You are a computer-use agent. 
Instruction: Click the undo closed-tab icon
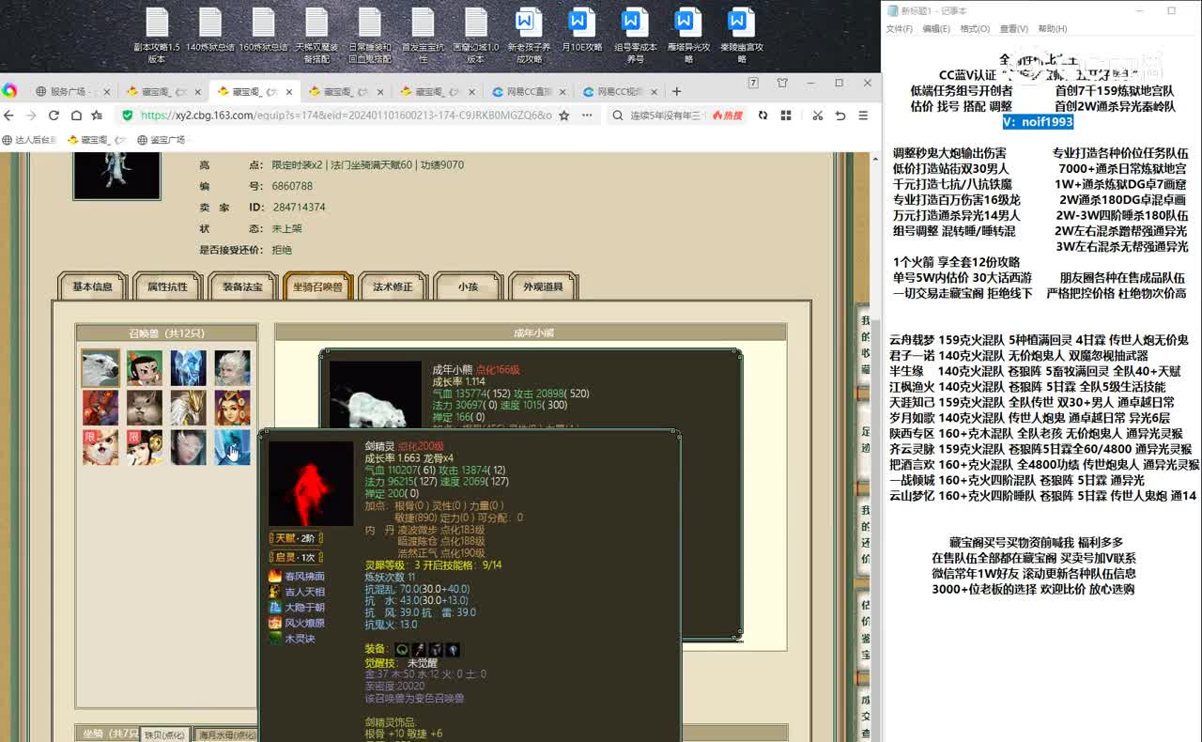point(840,116)
